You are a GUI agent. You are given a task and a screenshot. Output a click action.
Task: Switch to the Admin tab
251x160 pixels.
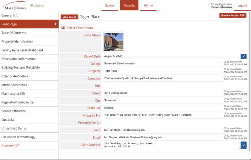pos(148,5)
